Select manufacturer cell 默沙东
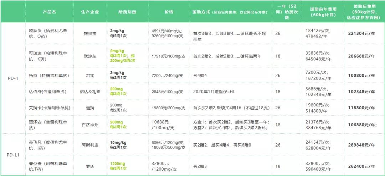 pyautogui.click(x=90, y=56)
